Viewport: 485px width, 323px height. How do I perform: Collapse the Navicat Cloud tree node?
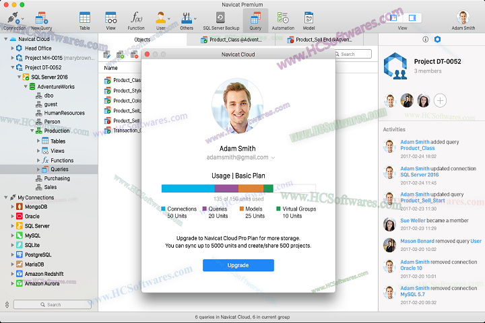[5, 39]
